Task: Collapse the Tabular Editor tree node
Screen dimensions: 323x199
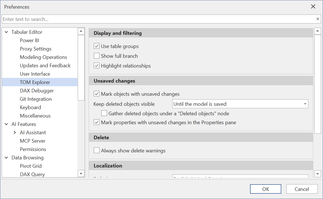Action: point(6,32)
